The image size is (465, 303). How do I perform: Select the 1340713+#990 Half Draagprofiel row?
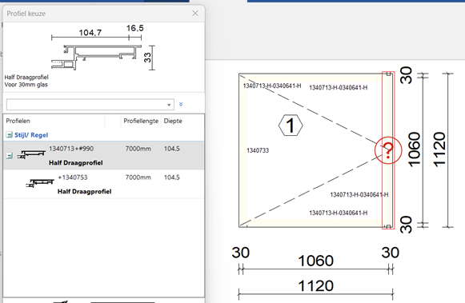pos(104,155)
